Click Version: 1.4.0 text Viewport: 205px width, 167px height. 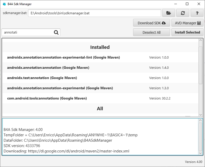tap(159, 68)
